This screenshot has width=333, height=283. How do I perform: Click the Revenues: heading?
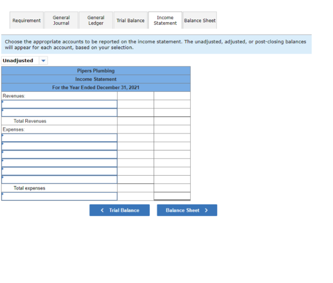tap(14, 96)
